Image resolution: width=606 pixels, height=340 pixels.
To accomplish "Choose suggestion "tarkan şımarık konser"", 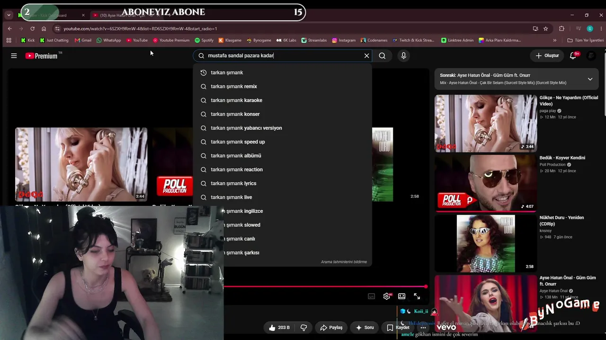I will 282,114.
